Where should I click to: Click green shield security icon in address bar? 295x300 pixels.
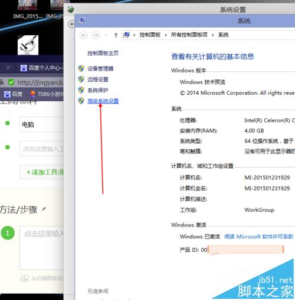[x=11, y=82]
